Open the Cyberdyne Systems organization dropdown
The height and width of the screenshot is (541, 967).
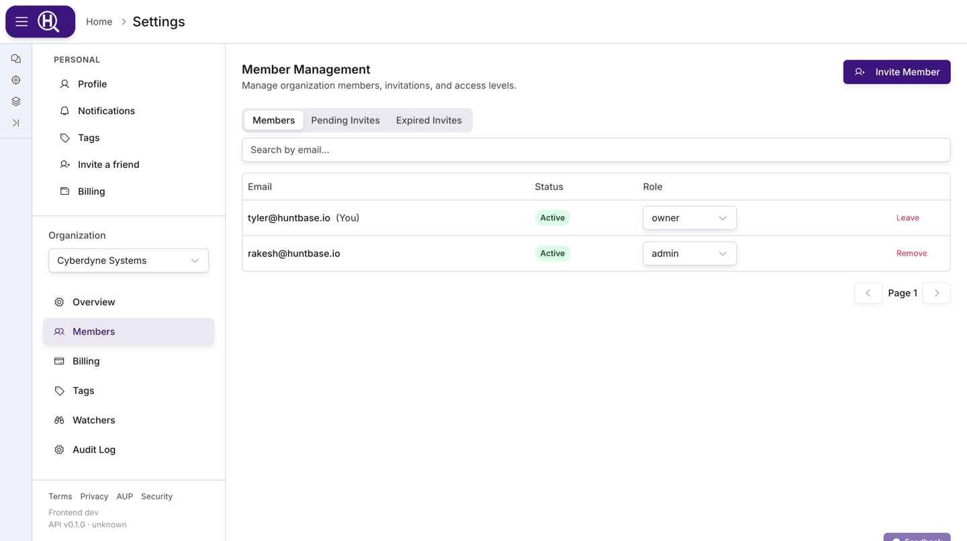[128, 260]
